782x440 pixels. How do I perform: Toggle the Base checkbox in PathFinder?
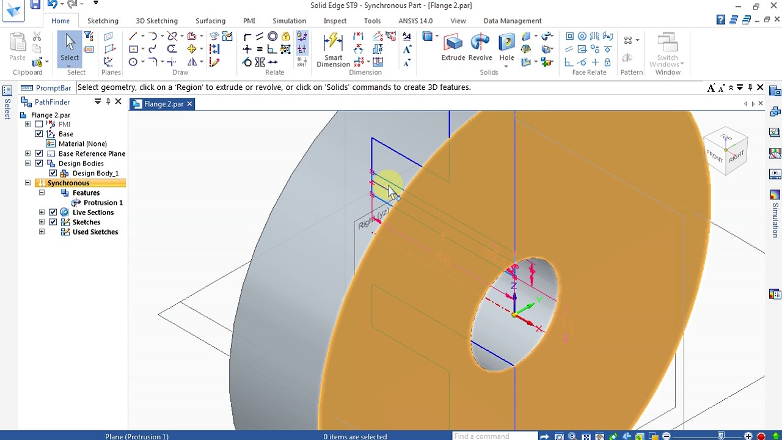pyautogui.click(x=39, y=134)
